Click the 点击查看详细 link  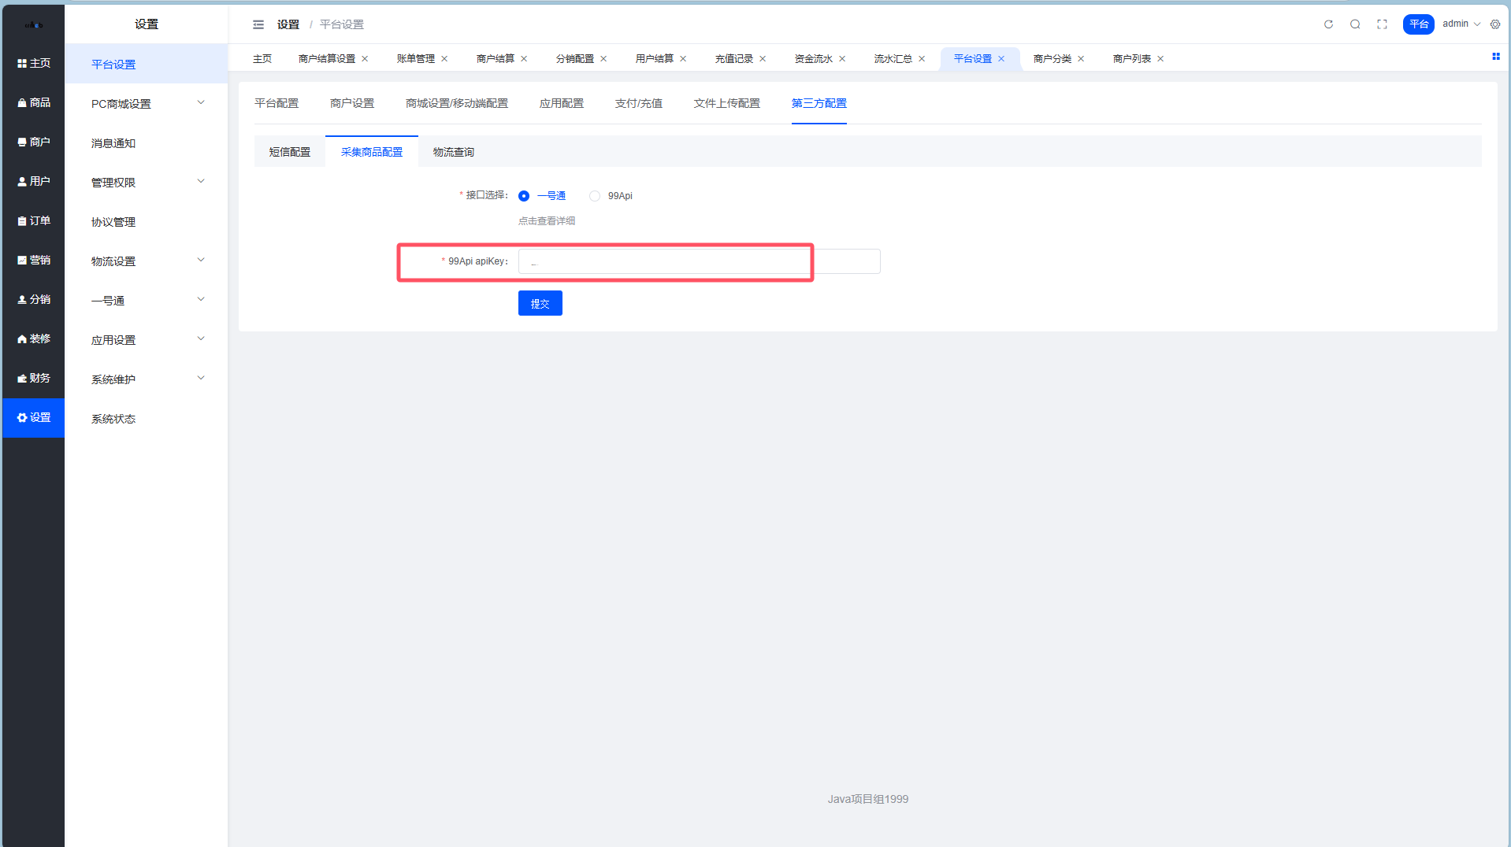547,221
